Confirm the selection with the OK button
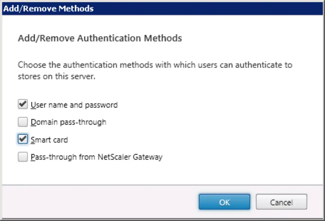 point(224,202)
